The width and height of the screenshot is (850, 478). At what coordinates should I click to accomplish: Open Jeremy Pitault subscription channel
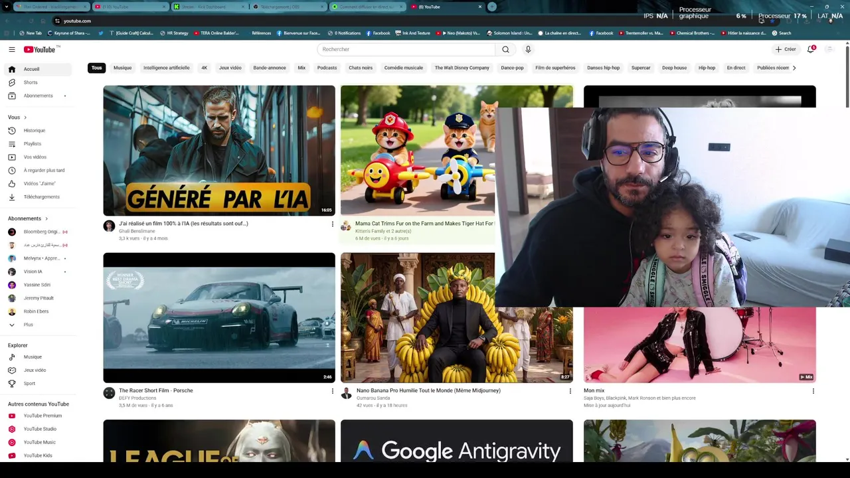pyautogui.click(x=40, y=298)
